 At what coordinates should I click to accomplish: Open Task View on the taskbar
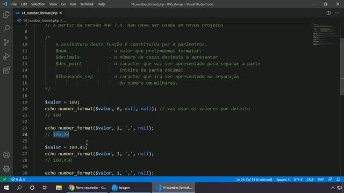tap(45, 188)
